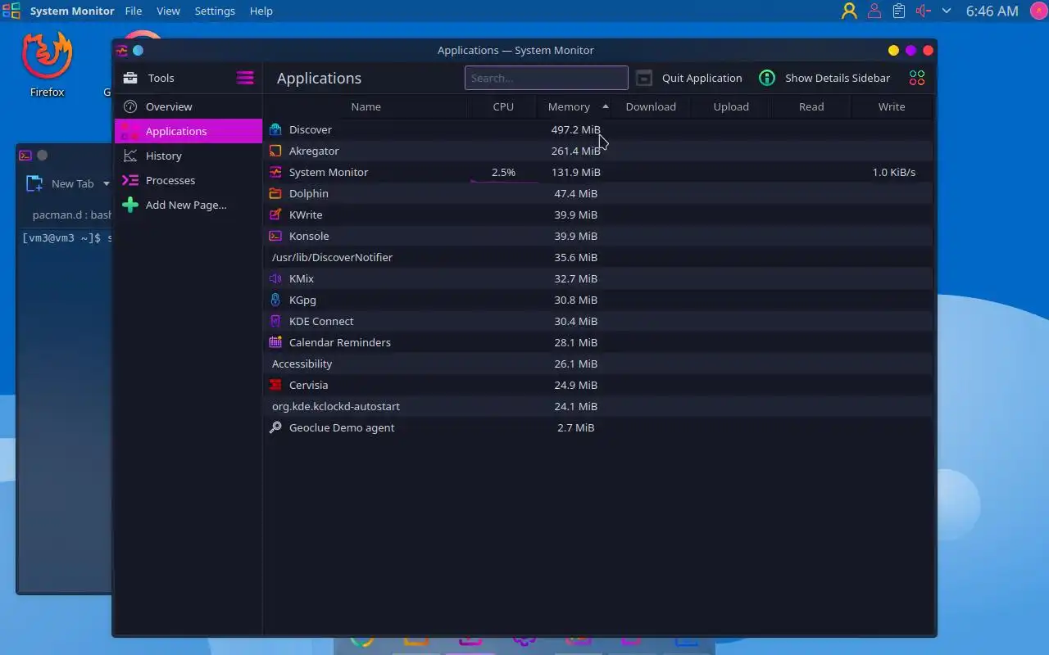Open the clipboard tray icon

tap(899, 11)
